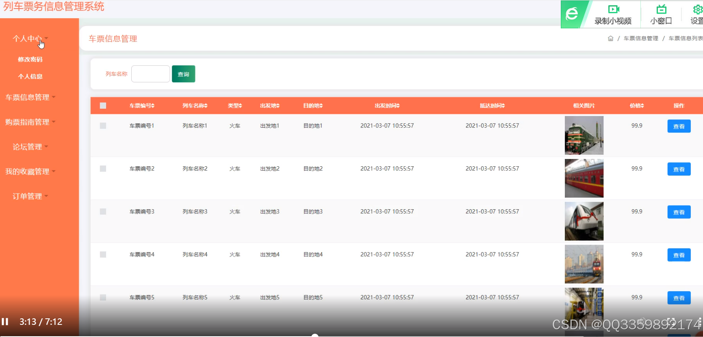Click the 车票信息管理 page heading
The height and width of the screenshot is (337, 703).
pos(113,39)
